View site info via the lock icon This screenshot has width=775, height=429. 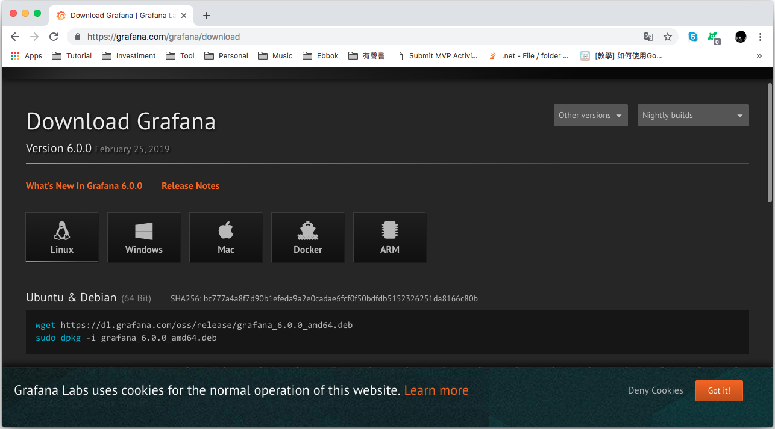[78, 37]
